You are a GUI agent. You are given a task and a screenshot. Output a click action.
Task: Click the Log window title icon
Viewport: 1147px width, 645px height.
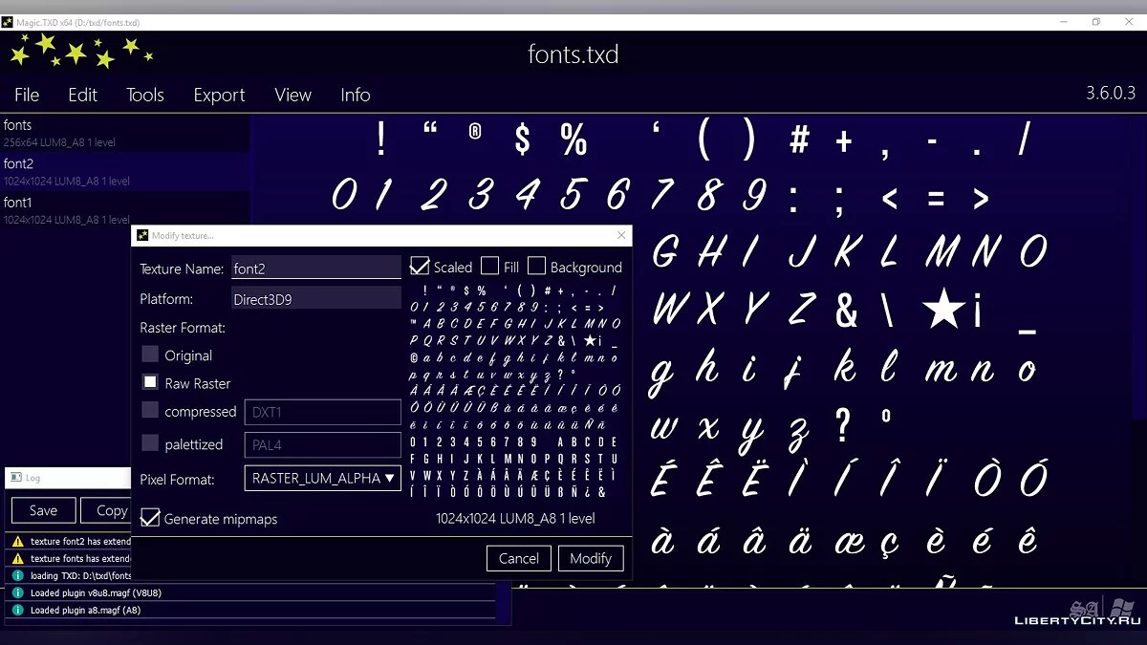point(16,478)
